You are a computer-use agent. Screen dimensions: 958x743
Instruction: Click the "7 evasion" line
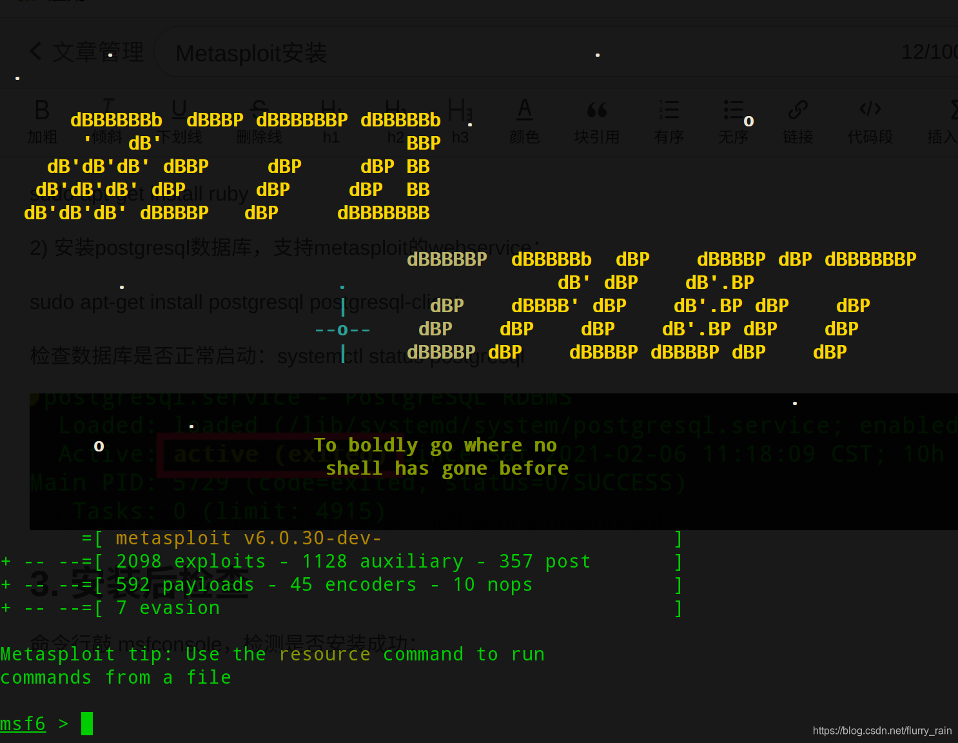tap(168, 608)
